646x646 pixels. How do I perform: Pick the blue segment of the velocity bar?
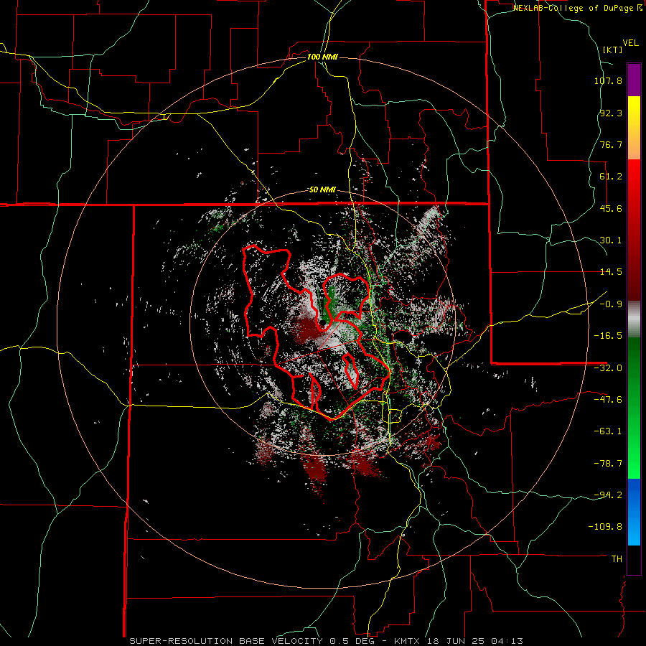(x=634, y=512)
